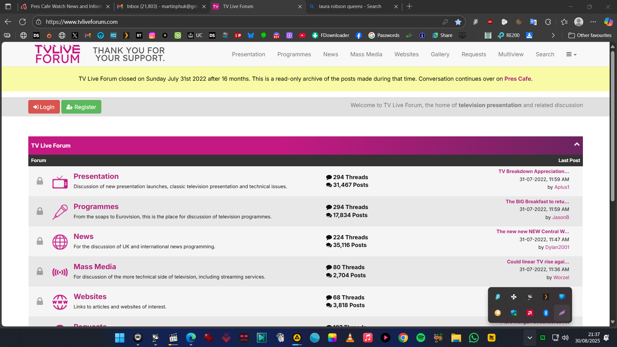Click the Websites WWW globe icon
The height and width of the screenshot is (347, 617).
click(x=60, y=302)
